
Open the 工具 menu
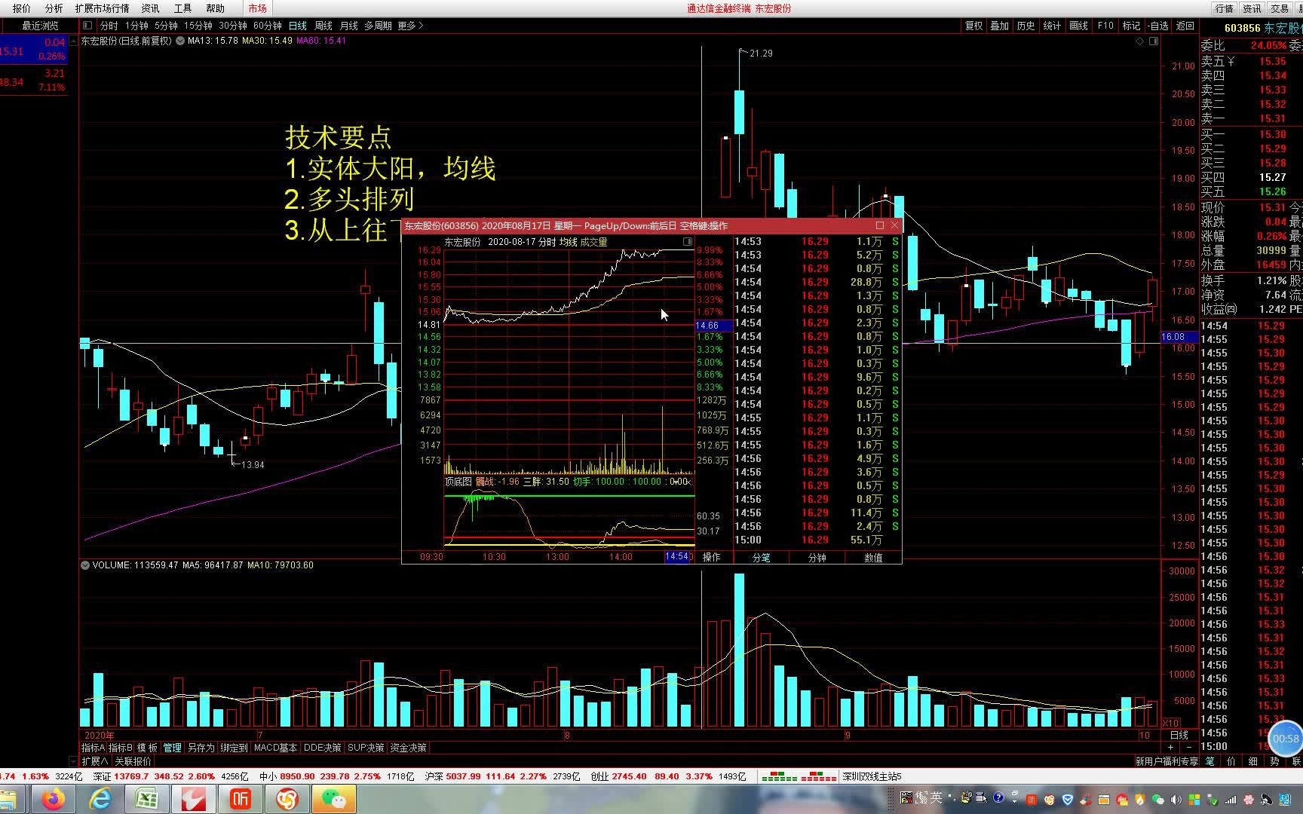[x=183, y=8]
